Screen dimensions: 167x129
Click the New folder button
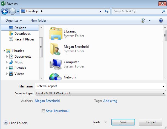[38, 20]
